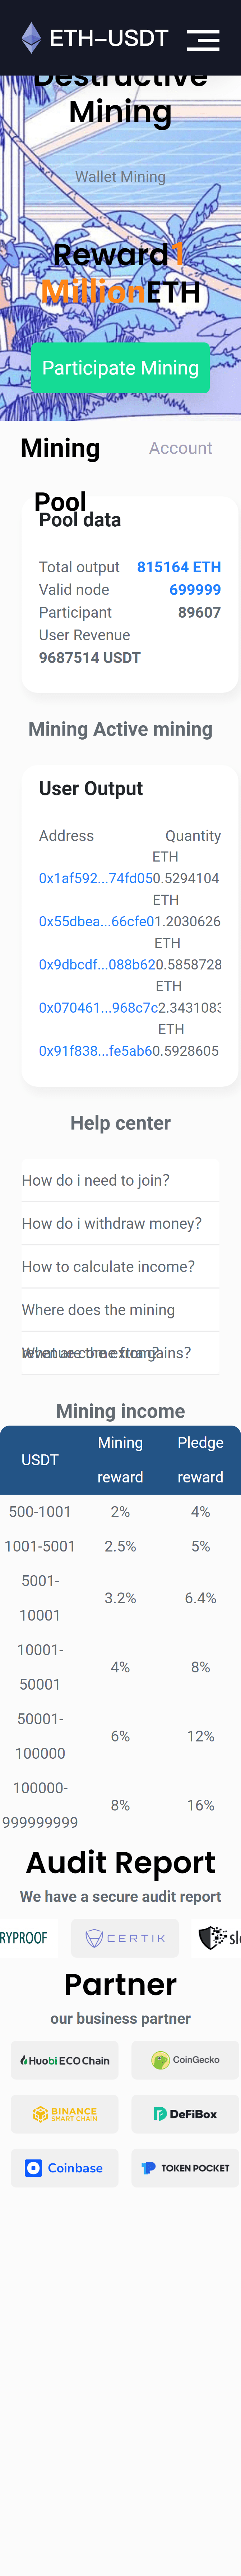The image size is (241, 2576).
Task: Click the Coinbase partner logo
Action: tap(65, 2168)
